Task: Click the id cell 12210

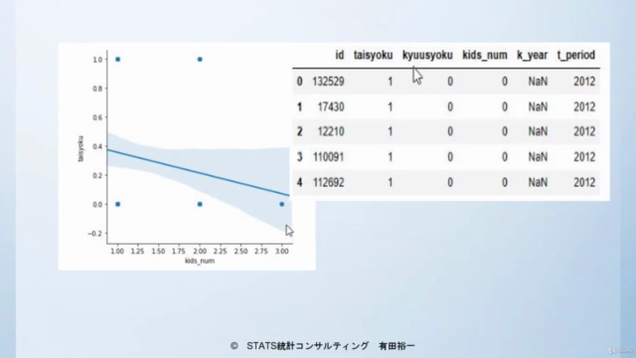Action: click(331, 131)
